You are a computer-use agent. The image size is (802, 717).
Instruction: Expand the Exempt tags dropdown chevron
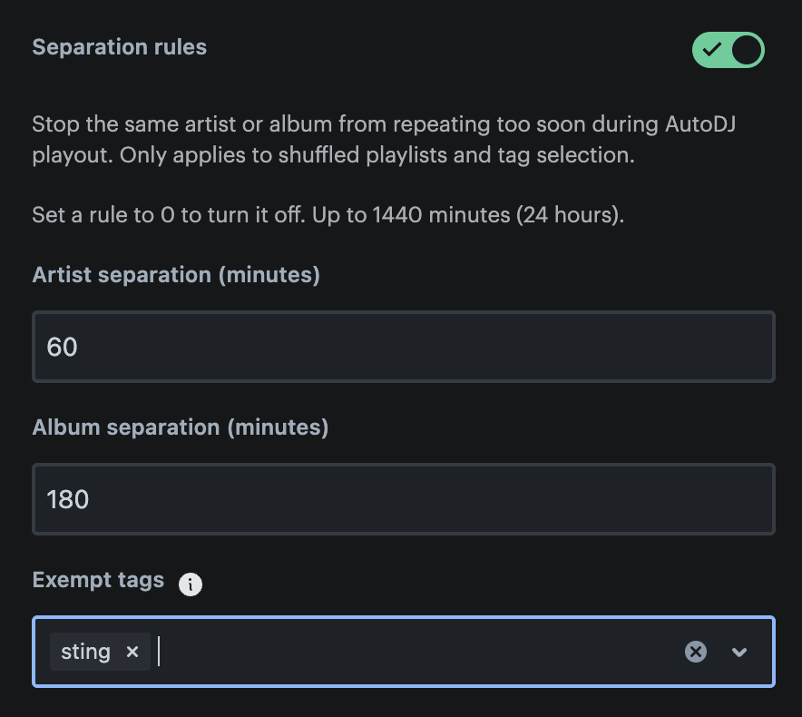[739, 652]
